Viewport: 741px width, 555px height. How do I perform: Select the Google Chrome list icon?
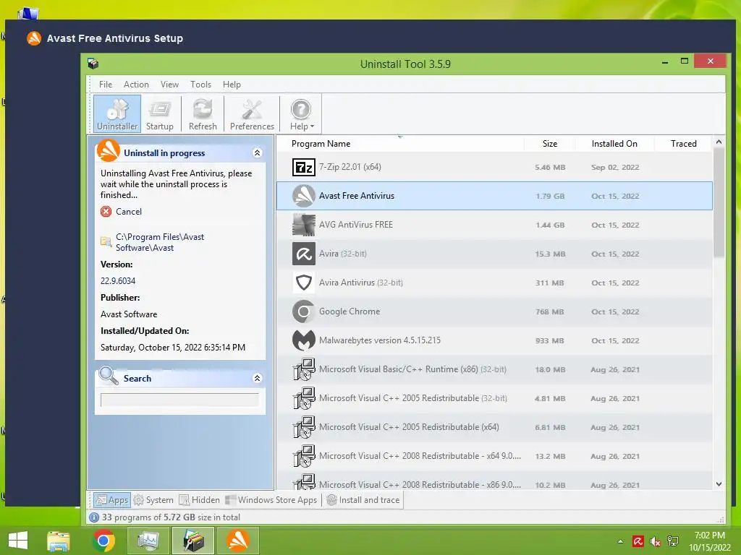click(x=303, y=311)
